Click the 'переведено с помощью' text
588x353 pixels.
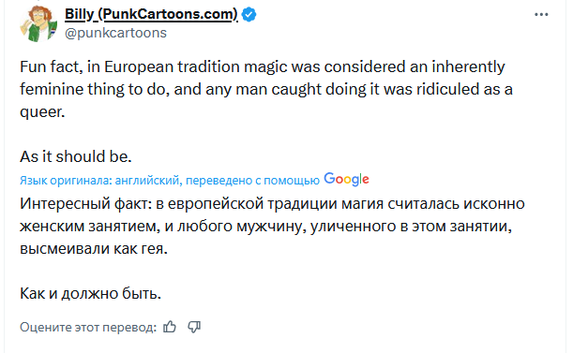click(x=252, y=181)
